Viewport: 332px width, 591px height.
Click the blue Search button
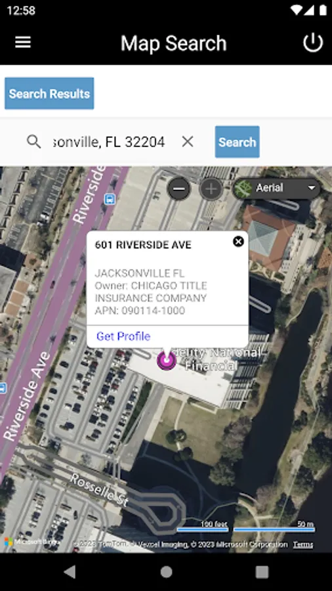pos(237,142)
